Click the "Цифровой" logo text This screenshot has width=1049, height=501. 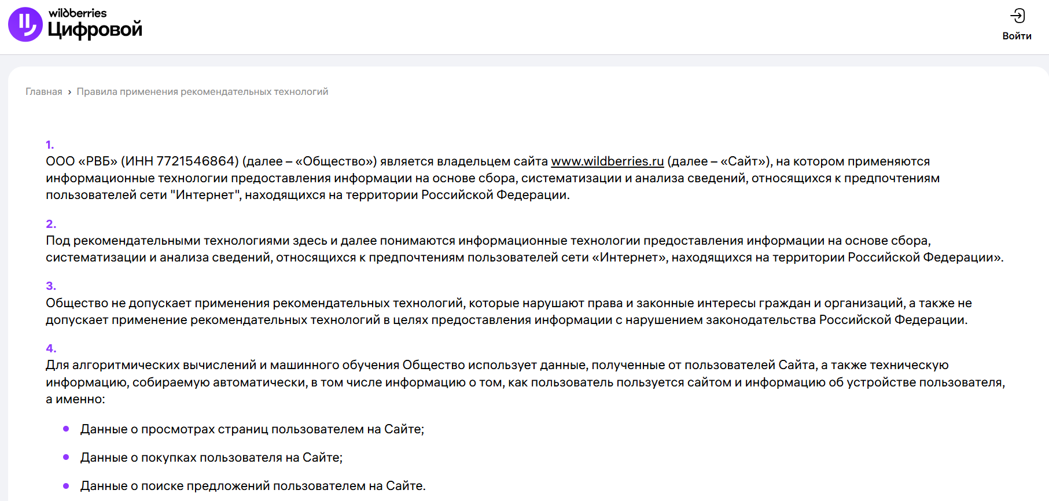pos(95,30)
